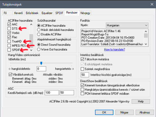
Task: Select AC3Filter használata radio button
Action: point(39,26)
